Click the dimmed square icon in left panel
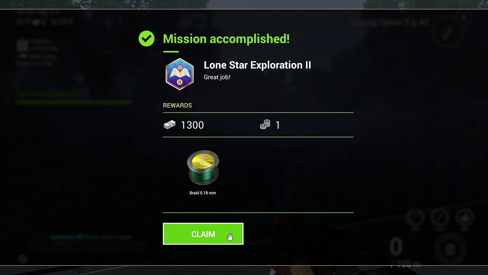 pyautogui.click(x=22, y=45)
